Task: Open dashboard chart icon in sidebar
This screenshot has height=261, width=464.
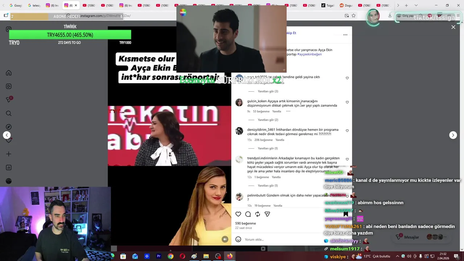Action: click(x=9, y=167)
